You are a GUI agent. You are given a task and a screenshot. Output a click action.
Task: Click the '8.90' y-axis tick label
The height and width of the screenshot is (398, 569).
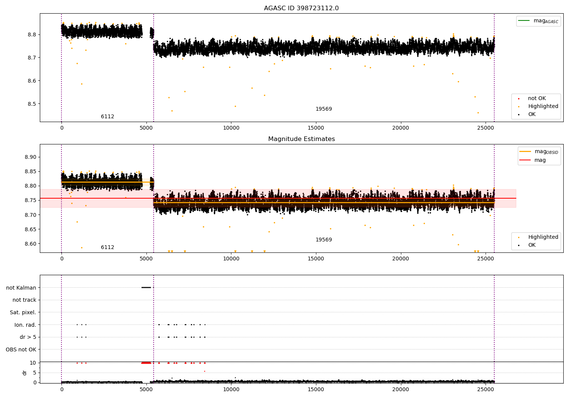30,157
